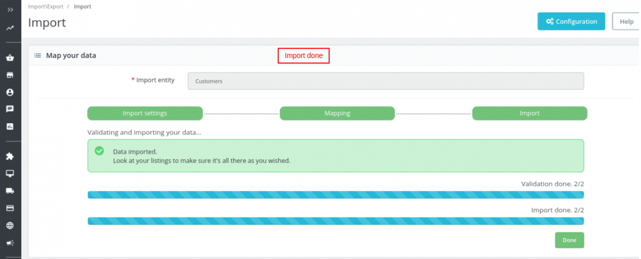Click the Import done progress bar
The height and width of the screenshot is (259, 641).
[335, 221]
